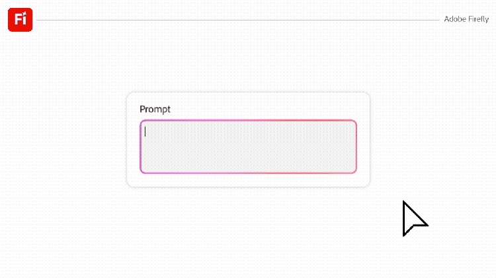The height and width of the screenshot is (278, 496).
Task: Click the empty card space right of "Prompt"
Action: pyautogui.click(x=265, y=109)
